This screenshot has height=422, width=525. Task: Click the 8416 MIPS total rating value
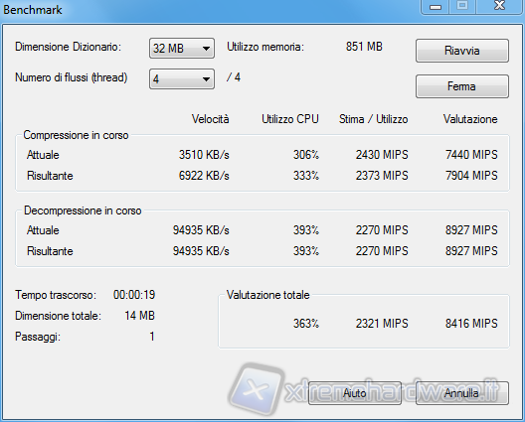(x=471, y=324)
